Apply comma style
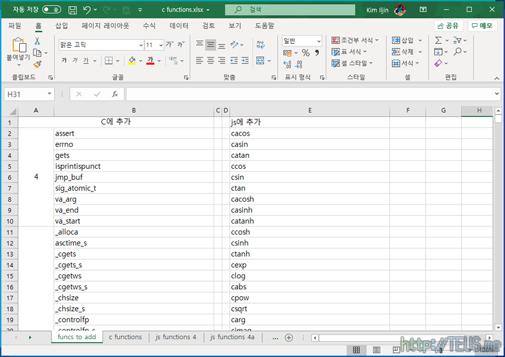505x357 pixels. coord(317,53)
